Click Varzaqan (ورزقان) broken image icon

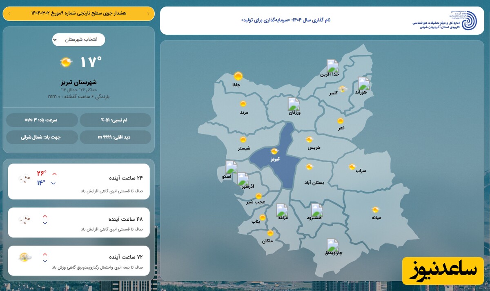294,104
